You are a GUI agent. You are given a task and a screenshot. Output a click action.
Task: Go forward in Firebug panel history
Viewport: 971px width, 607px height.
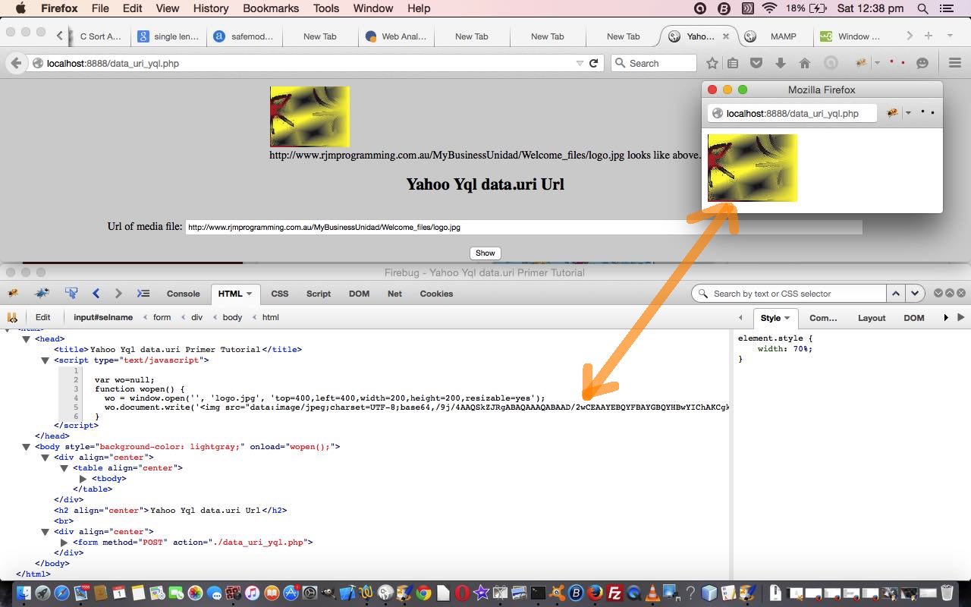[118, 294]
